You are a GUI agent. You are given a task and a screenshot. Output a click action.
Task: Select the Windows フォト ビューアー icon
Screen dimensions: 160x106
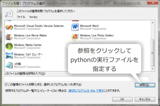point(9,56)
